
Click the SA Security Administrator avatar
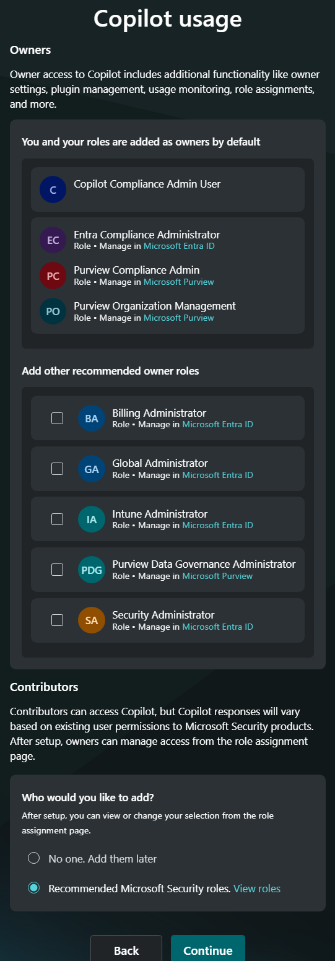(x=92, y=620)
